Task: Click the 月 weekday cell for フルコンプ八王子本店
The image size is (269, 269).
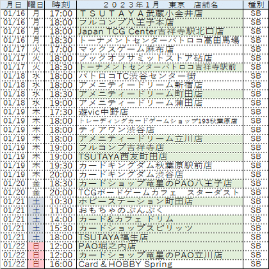Action: coord(36,22)
